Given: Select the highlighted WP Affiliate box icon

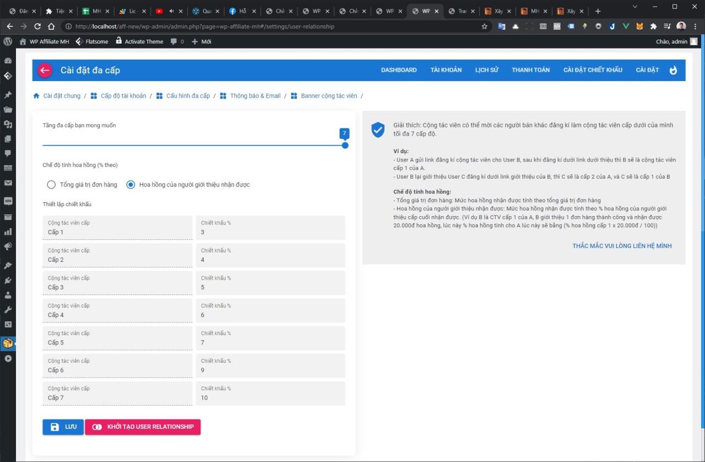Looking at the screenshot, I should point(8,343).
